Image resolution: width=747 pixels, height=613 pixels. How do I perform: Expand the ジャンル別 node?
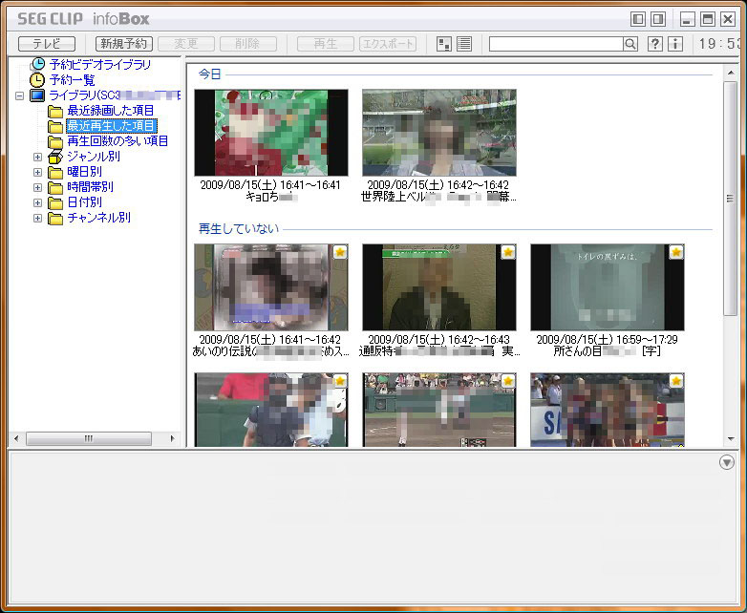click(37, 157)
